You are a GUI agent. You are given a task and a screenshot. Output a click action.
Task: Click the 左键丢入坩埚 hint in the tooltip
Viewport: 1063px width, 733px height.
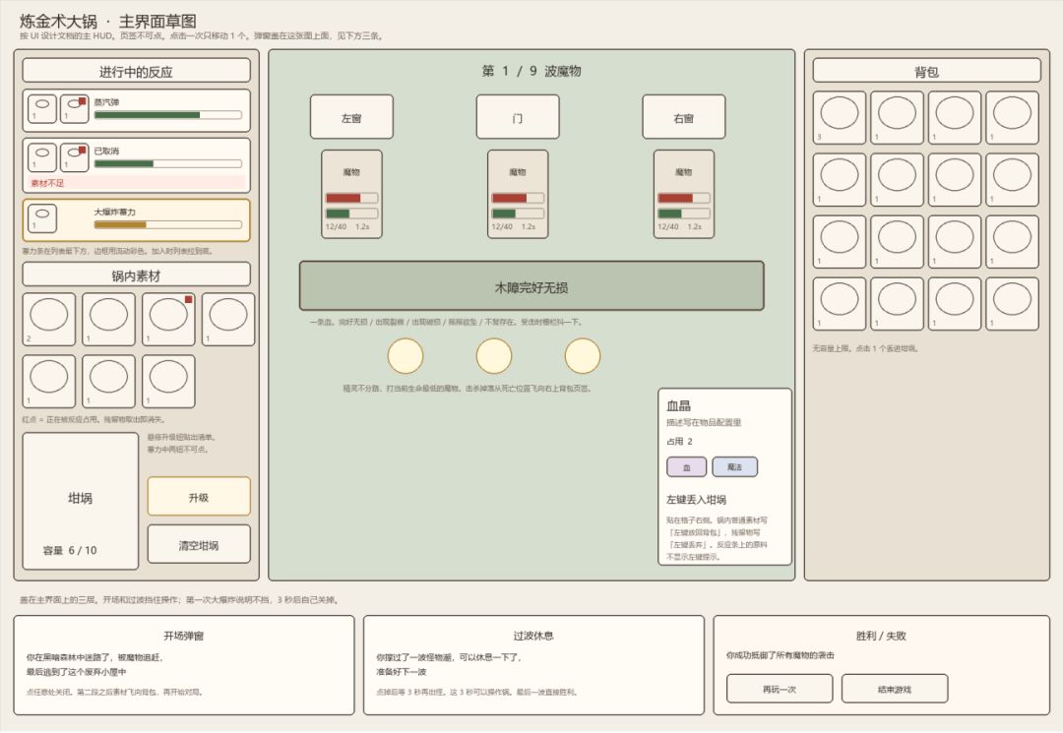point(696,500)
